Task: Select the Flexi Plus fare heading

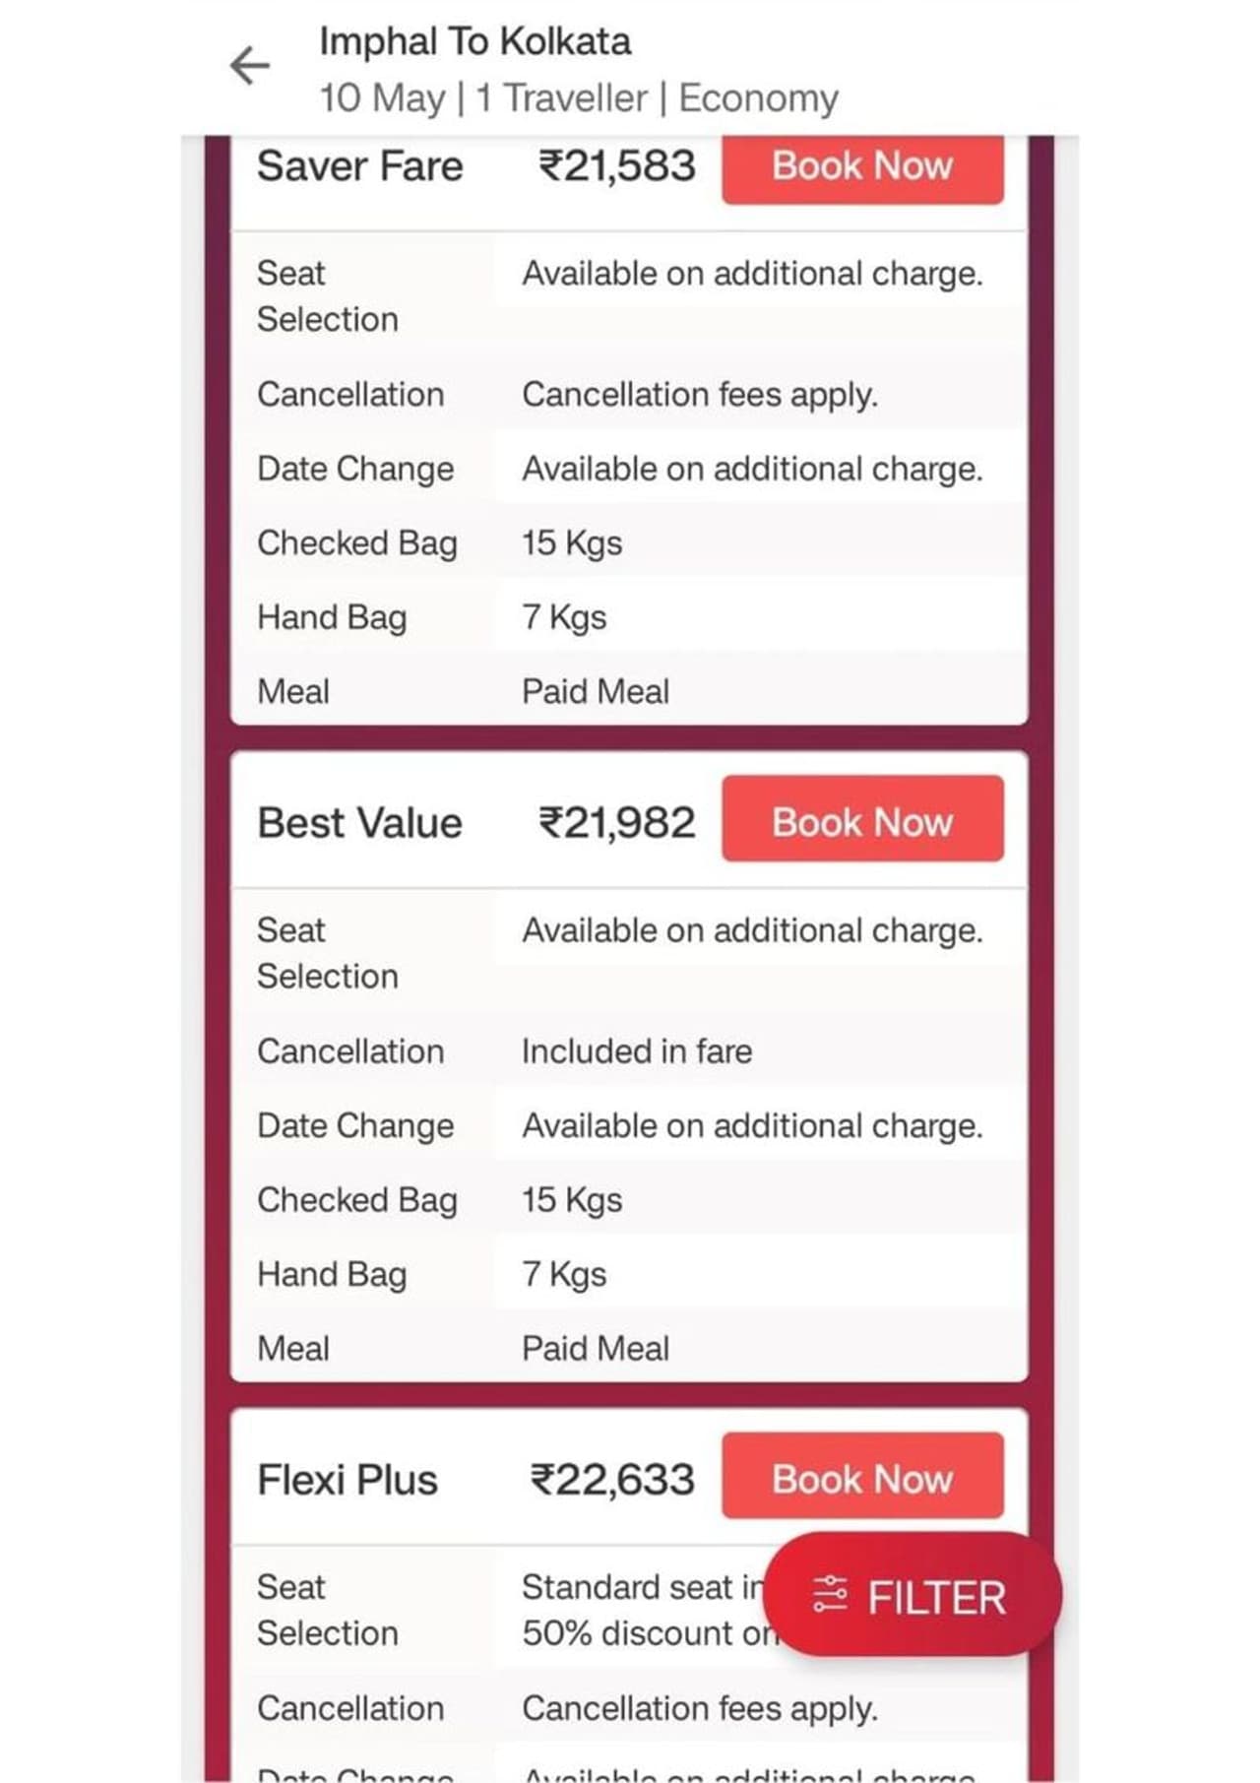Action: (x=347, y=1480)
